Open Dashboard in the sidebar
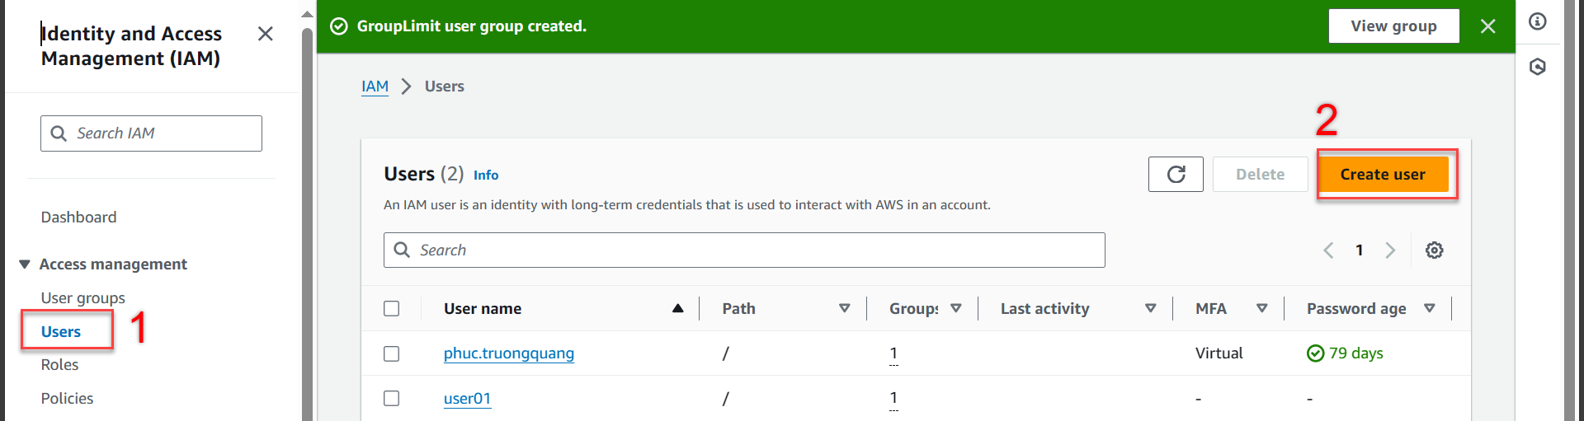 [x=78, y=218]
